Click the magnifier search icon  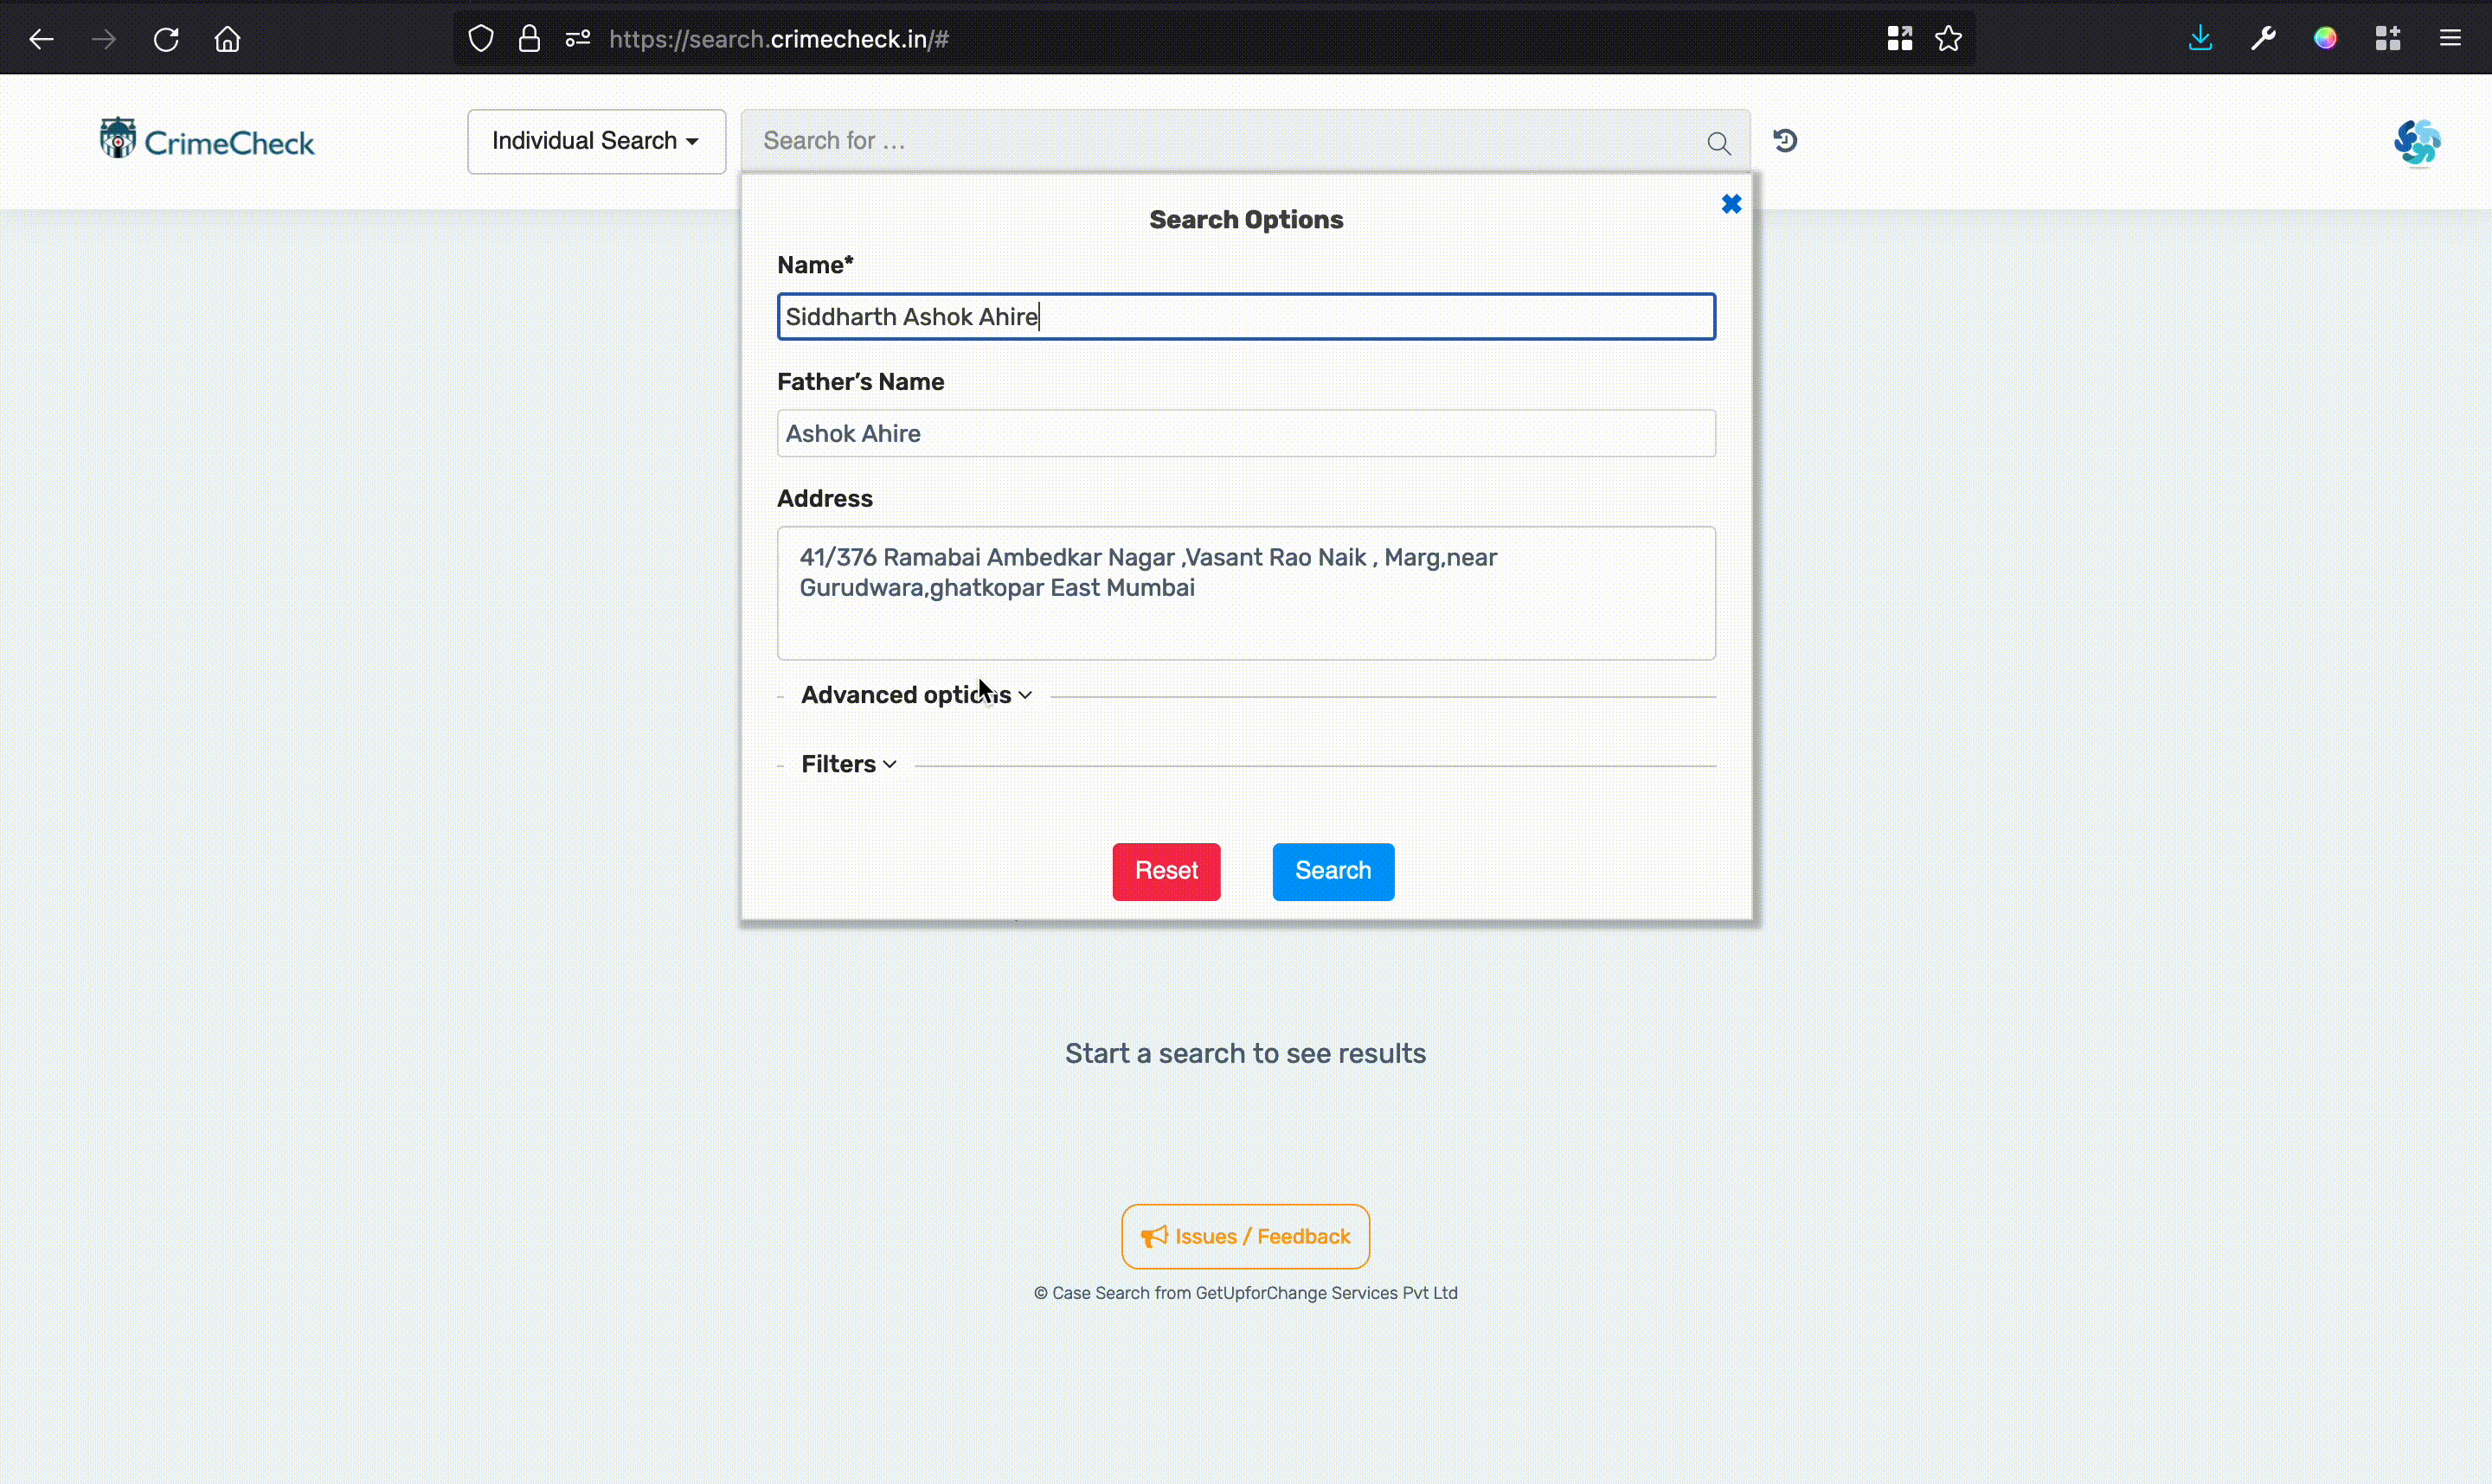(x=1718, y=143)
